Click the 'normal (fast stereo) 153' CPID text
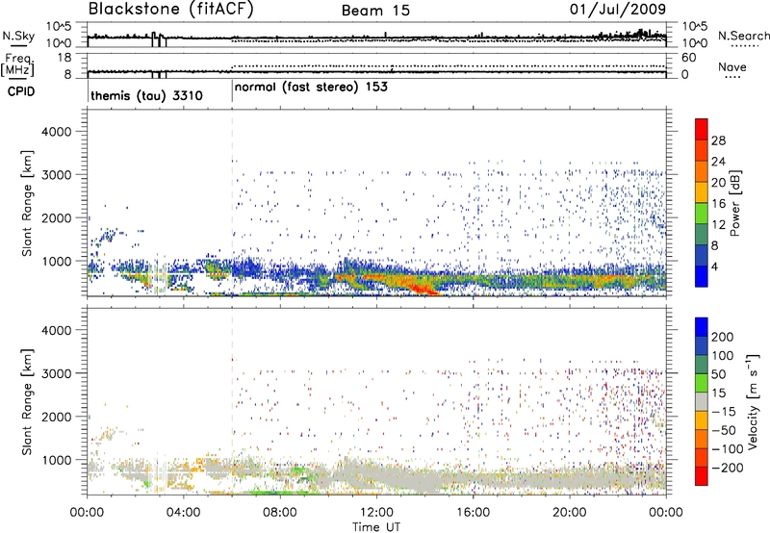This screenshot has height=533, width=770. tap(311, 88)
